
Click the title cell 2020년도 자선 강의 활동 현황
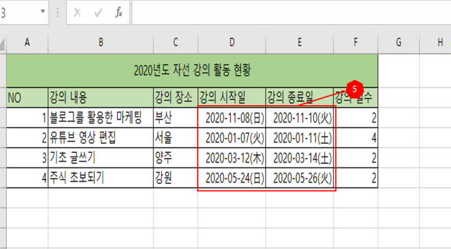(x=192, y=71)
